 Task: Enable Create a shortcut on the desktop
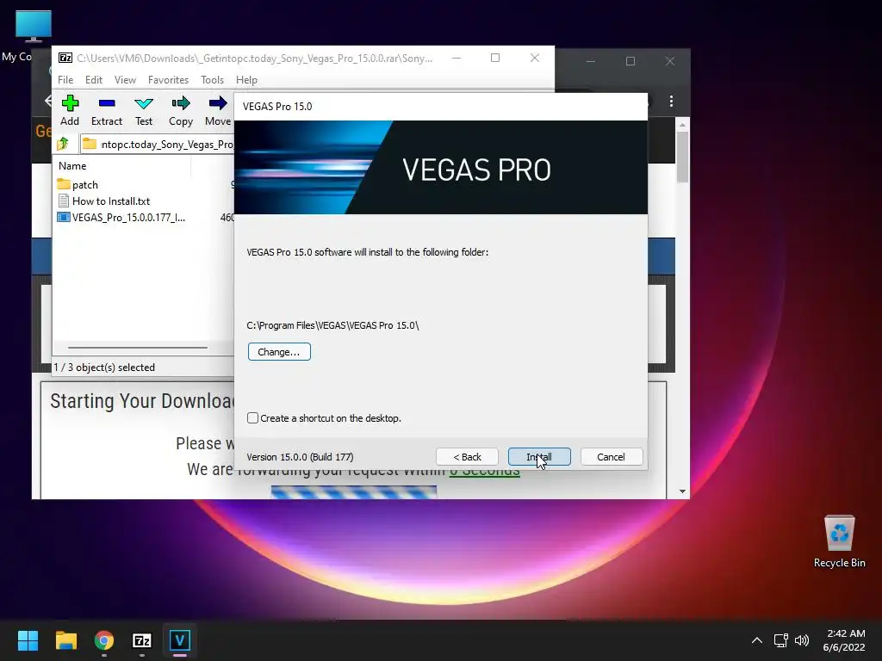coord(252,418)
